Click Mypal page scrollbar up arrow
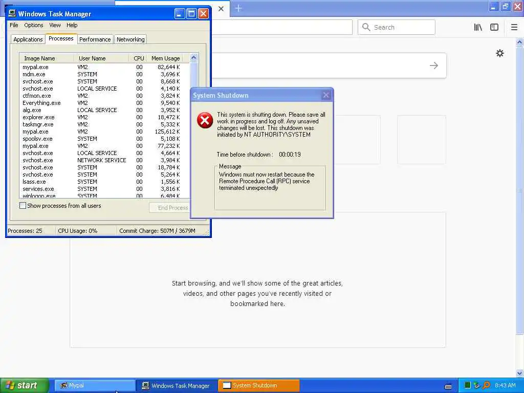Viewport: 524px width, 393px height. pos(519,42)
